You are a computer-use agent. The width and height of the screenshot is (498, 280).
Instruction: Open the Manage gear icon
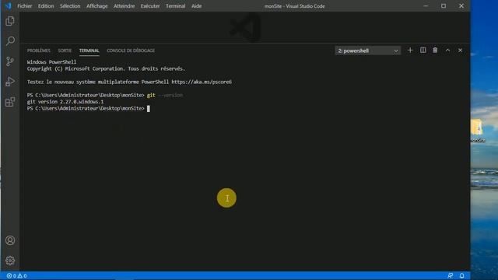coord(10,261)
